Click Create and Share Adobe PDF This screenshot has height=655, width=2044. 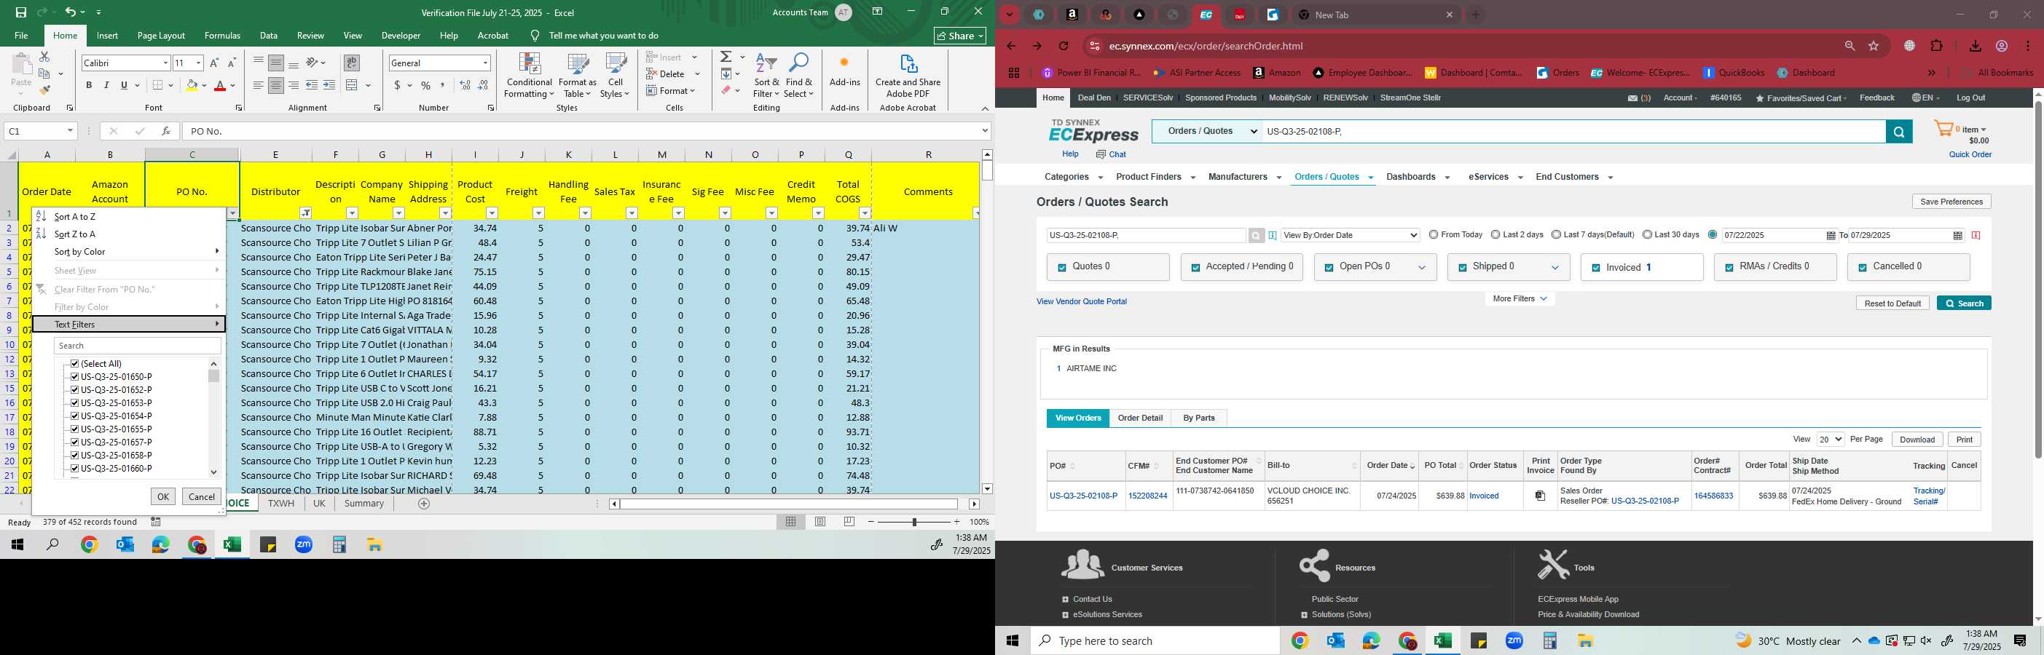(x=908, y=76)
